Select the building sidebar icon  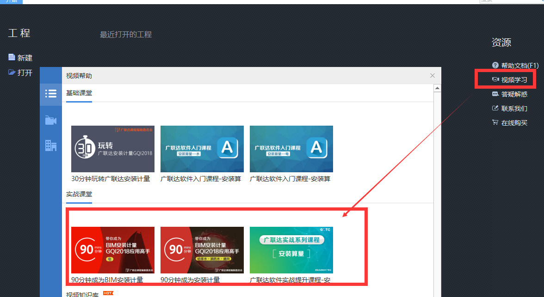click(51, 145)
